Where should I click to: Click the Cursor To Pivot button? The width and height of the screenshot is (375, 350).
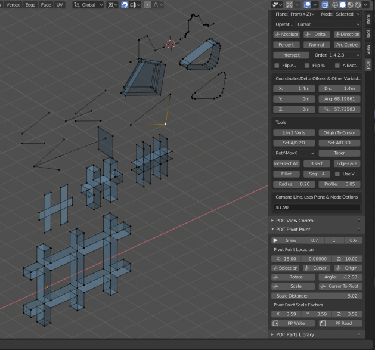point(339,286)
